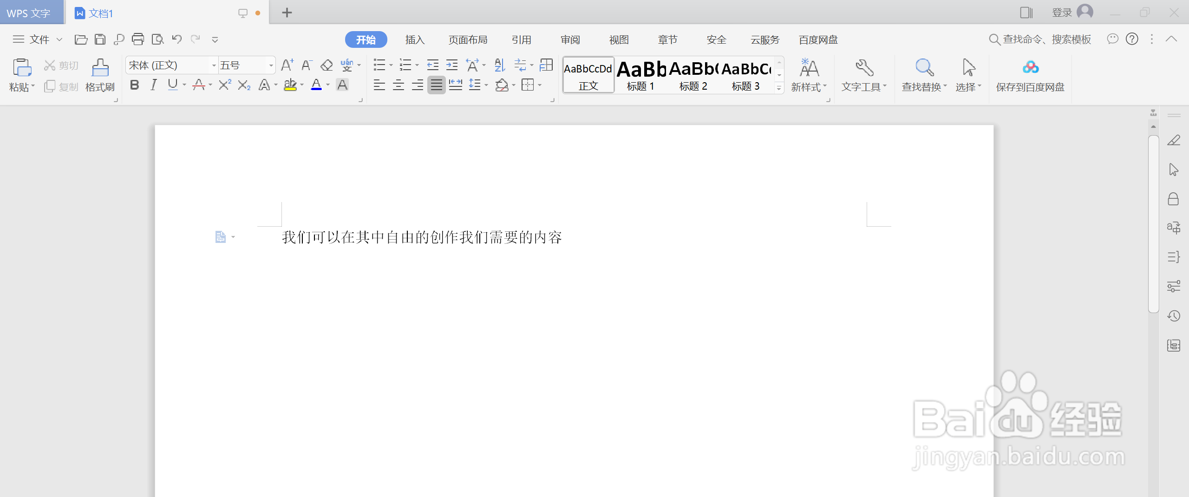Image resolution: width=1189 pixels, height=497 pixels.
Task: Apply superscript formatting
Action: point(224,85)
